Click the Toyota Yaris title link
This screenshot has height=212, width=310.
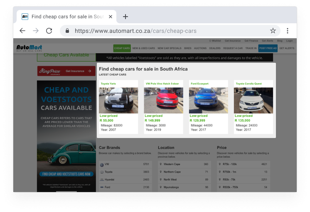pyautogui.click(x=108, y=84)
